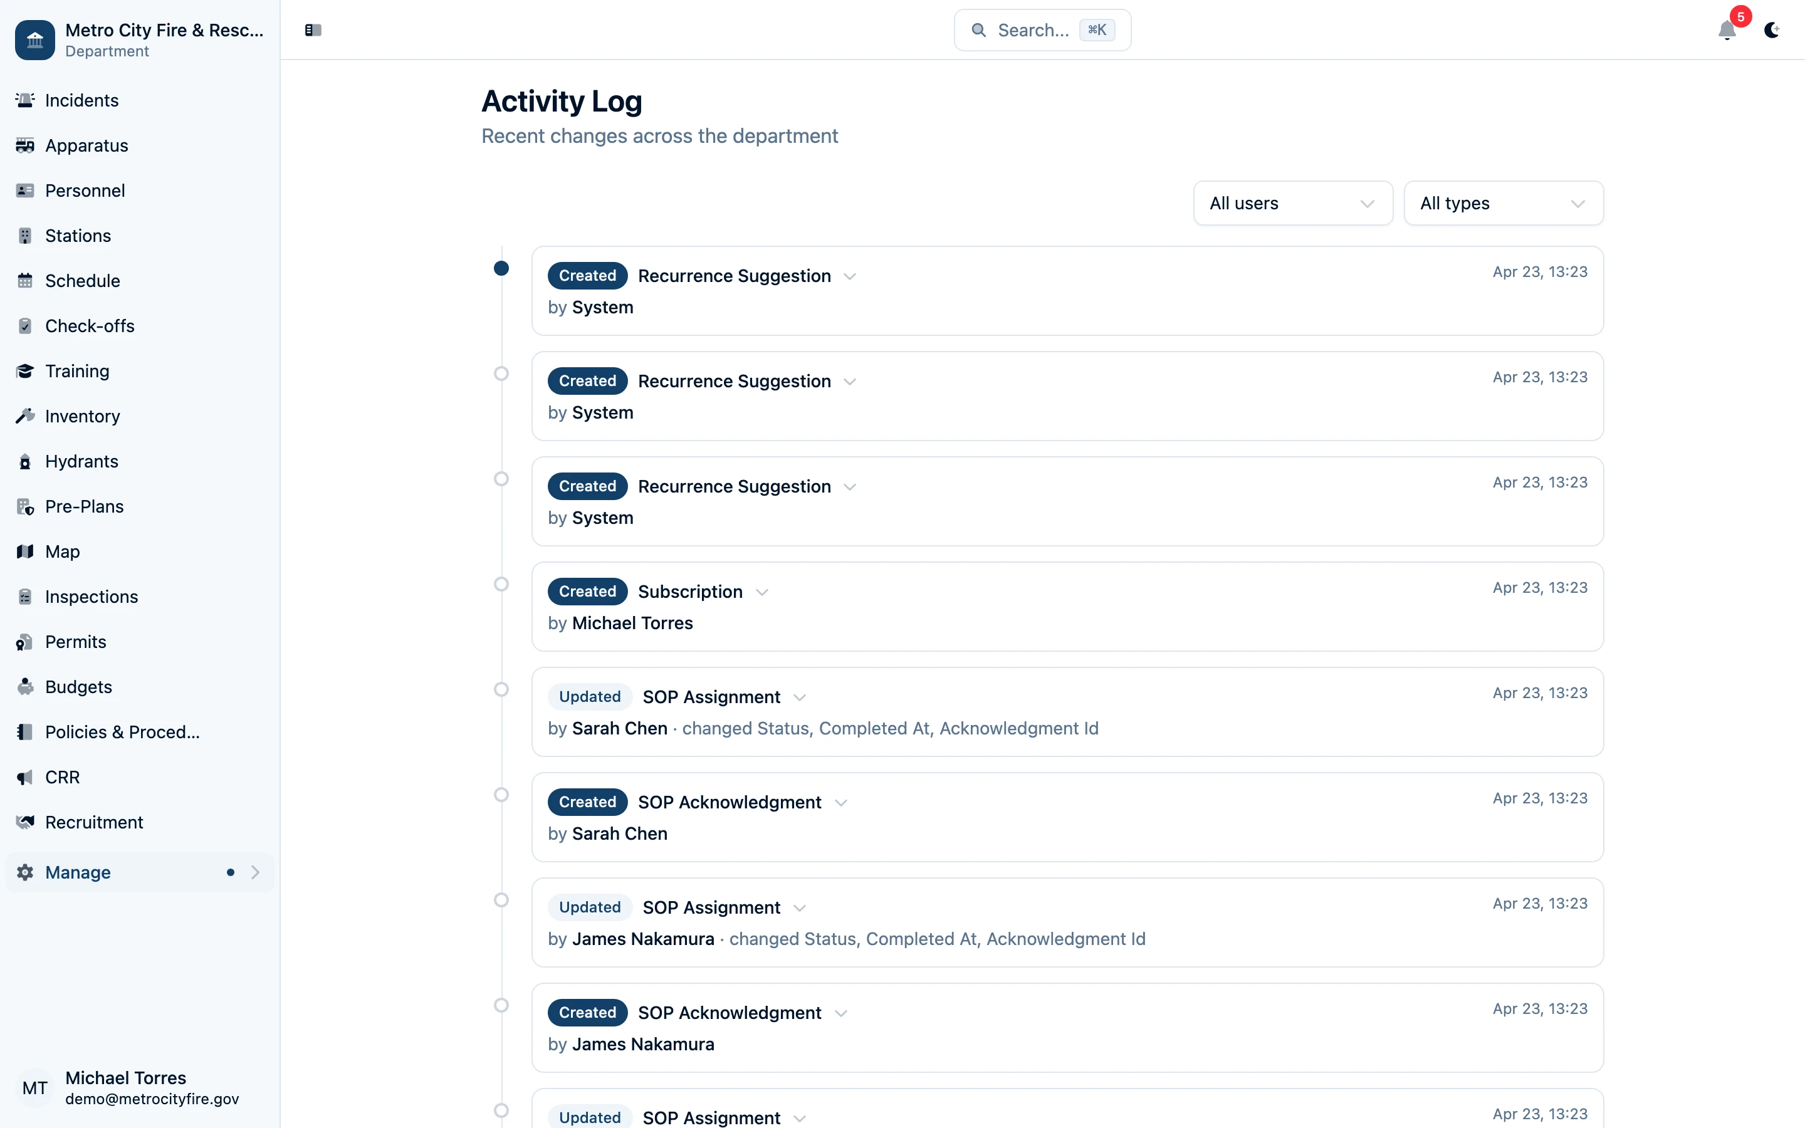This screenshot has height=1128, width=1805.
Task: Navigate to Pre-Plans
Action: tap(83, 506)
